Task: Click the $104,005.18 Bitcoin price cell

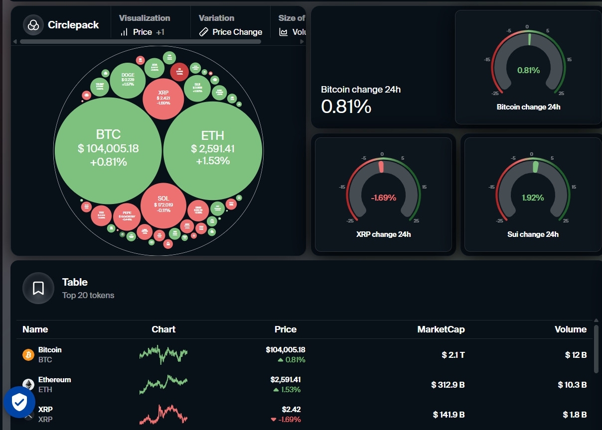Action: (286, 350)
